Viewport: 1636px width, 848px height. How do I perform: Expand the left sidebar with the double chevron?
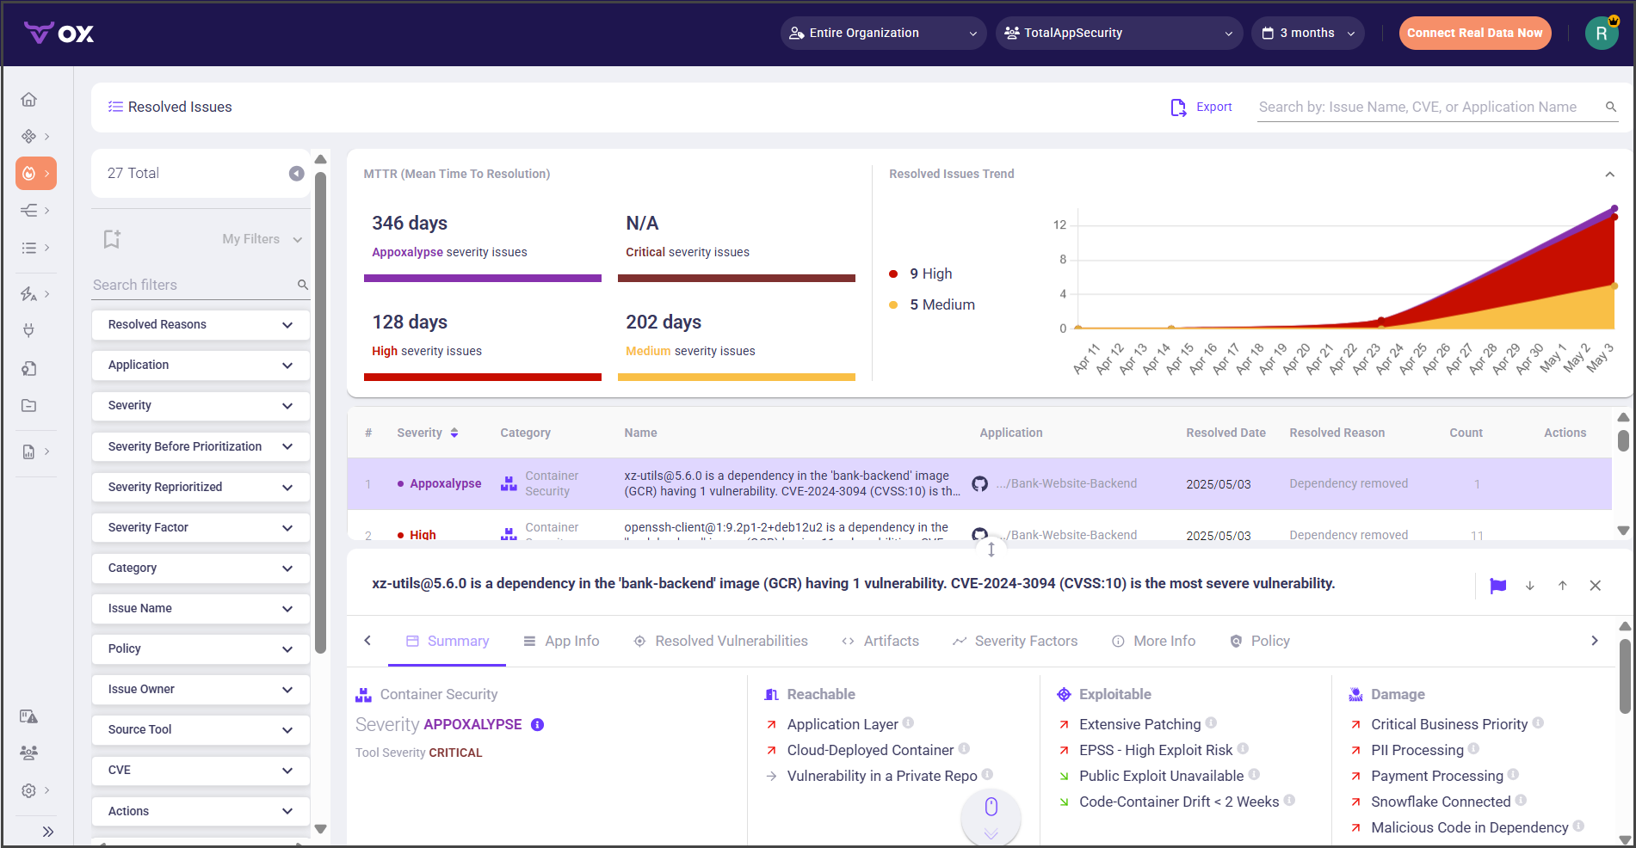tap(48, 831)
